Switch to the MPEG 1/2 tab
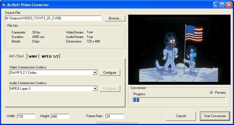Screen dimensions: 234x125 pos(50,56)
